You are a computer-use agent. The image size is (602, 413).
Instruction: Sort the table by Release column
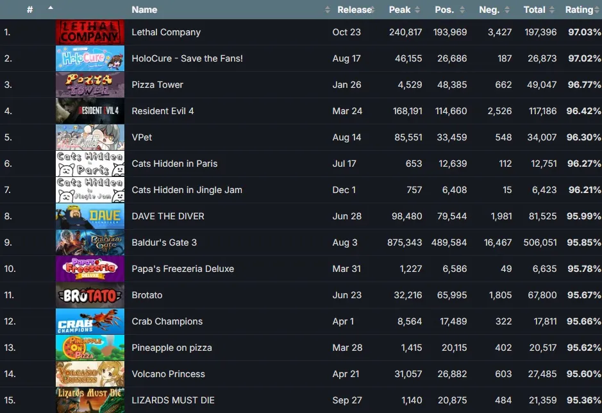[x=354, y=10]
